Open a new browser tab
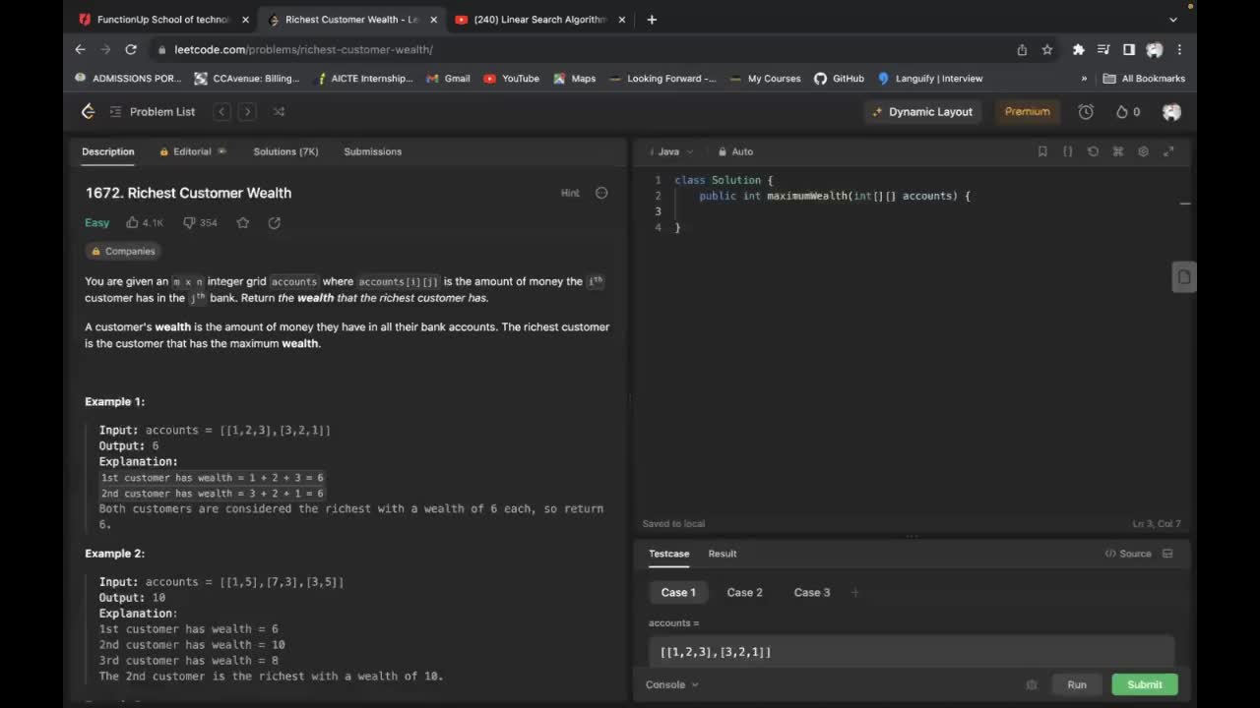This screenshot has height=708, width=1260. 652,20
